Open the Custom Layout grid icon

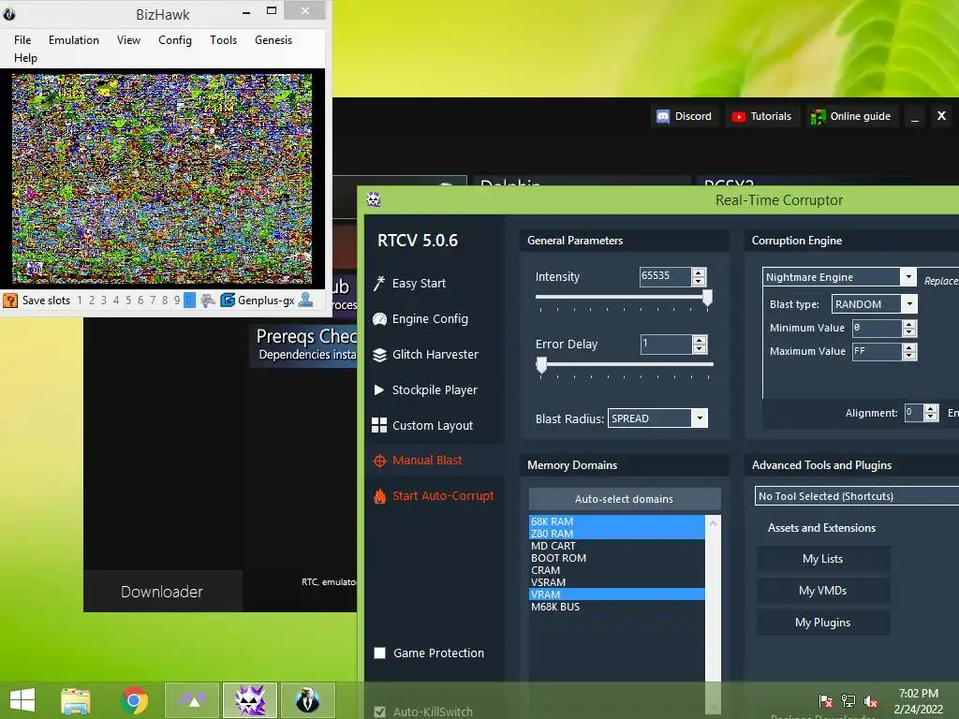point(379,426)
